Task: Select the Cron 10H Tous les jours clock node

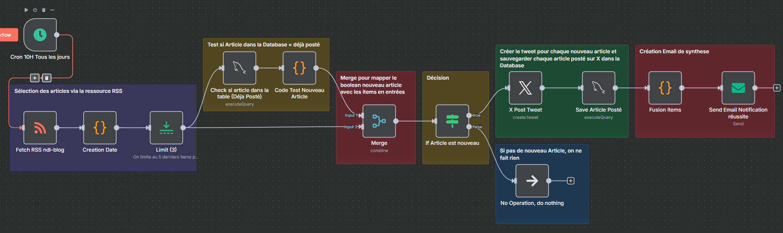Action: (x=40, y=35)
